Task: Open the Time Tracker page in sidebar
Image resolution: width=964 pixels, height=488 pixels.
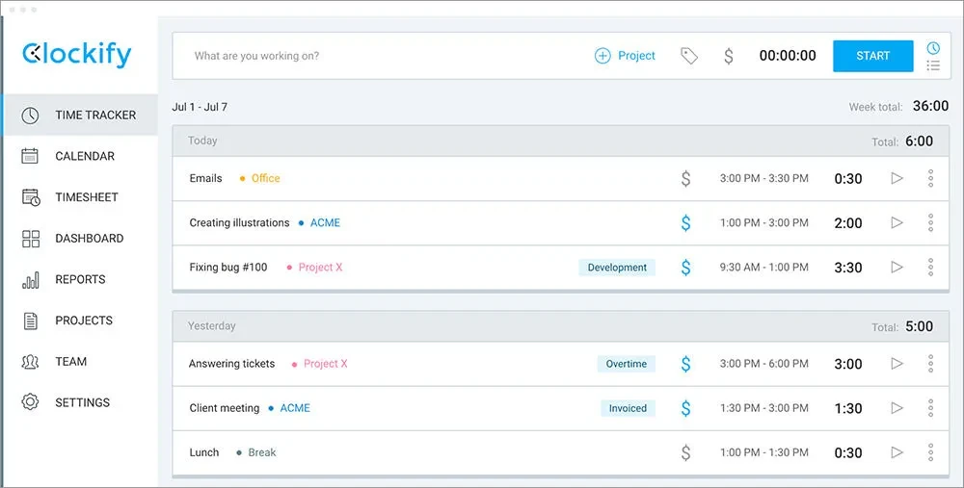Action: [x=79, y=116]
